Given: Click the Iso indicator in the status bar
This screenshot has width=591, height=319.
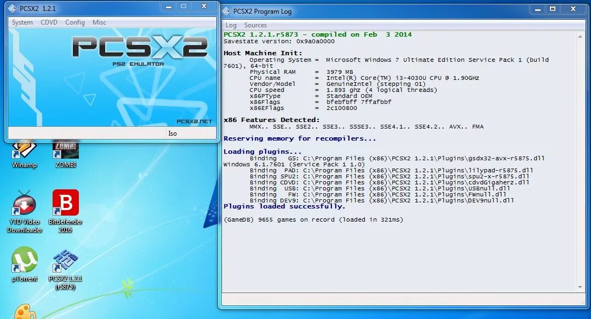Looking at the screenshot, I should tap(172, 133).
